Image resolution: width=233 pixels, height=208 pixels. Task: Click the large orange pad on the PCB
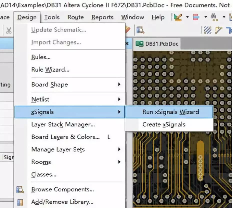point(200,161)
